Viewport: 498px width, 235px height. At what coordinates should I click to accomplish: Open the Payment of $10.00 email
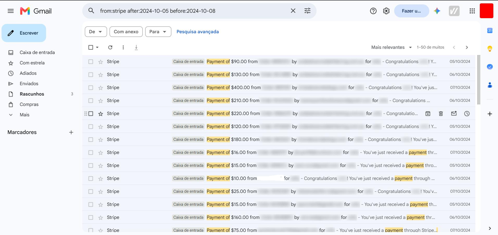pos(279,178)
